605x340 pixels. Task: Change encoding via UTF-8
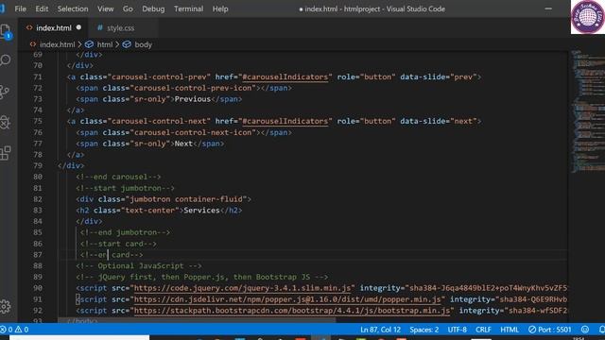click(x=457, y=330)
